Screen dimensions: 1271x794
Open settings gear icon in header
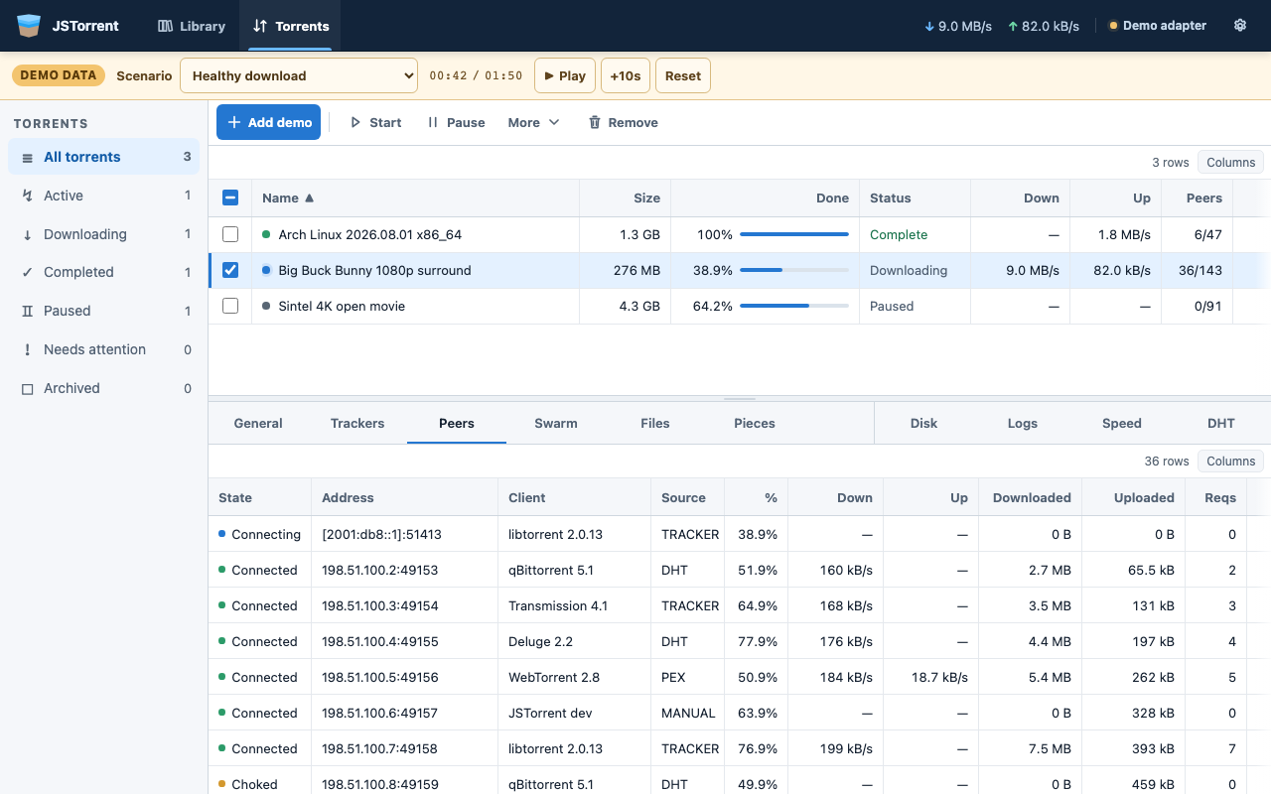coord(1240,26)
